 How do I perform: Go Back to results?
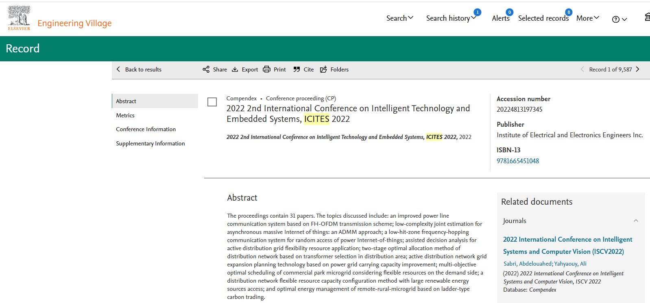click(139, 69)
